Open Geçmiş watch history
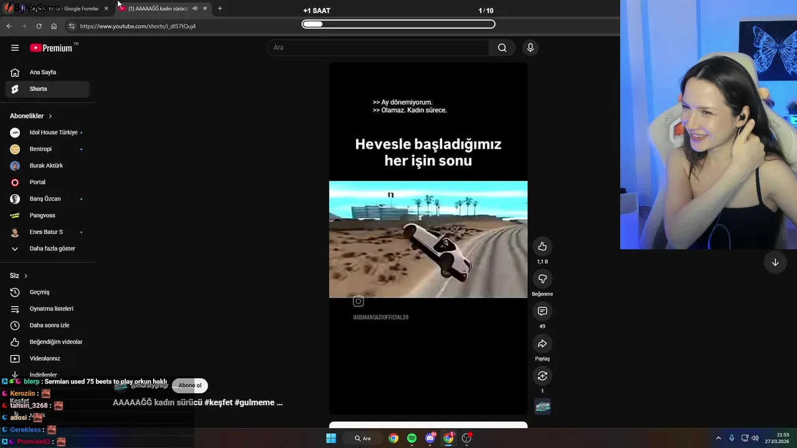Viewport: 797px width, 448px height. coord(47,292)
